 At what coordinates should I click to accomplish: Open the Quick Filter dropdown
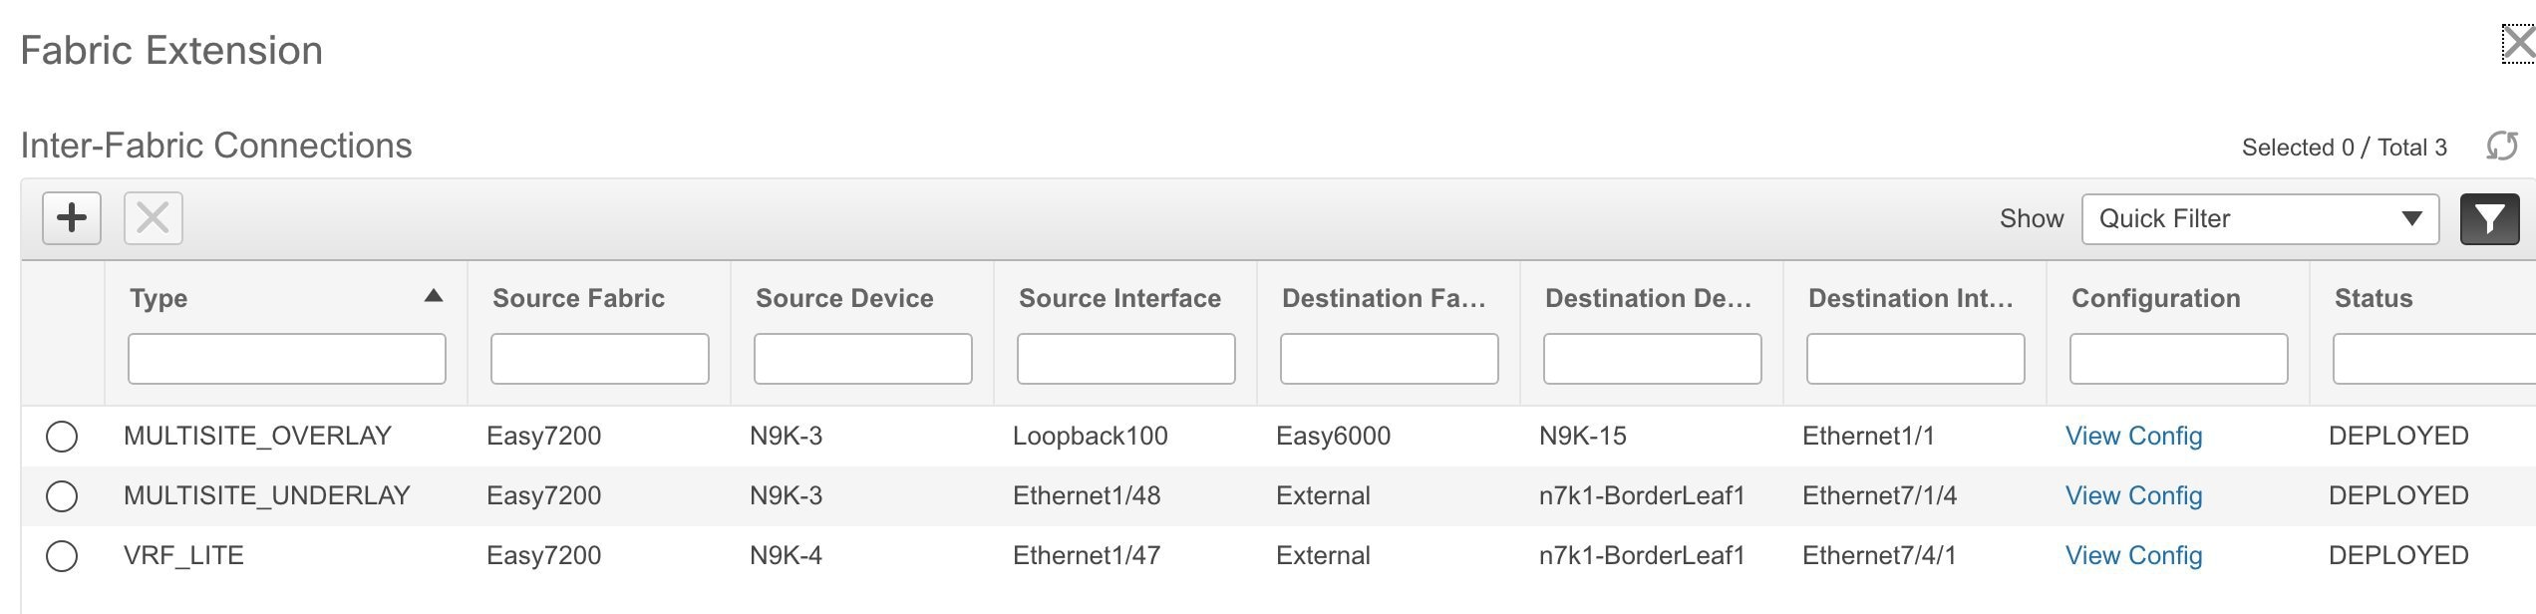2260,219
